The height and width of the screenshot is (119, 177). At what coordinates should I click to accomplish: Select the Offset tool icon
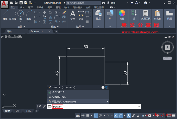coord(64,22)
